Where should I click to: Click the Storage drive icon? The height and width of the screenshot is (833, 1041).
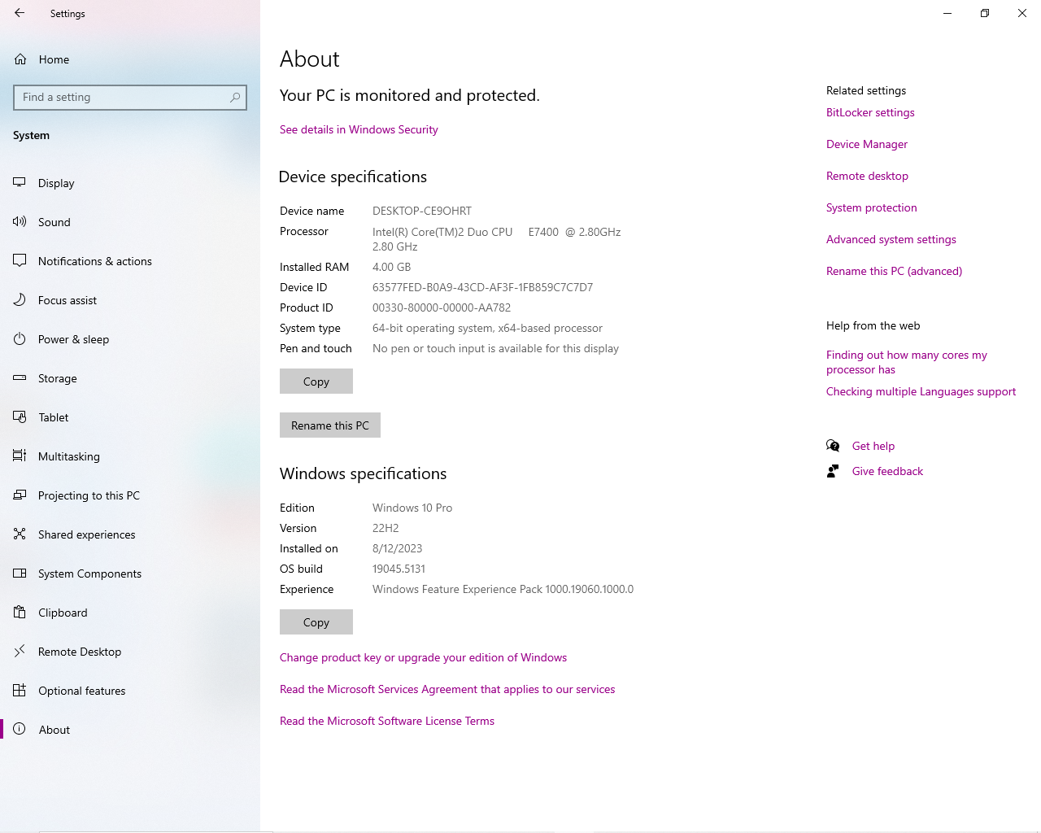[x=20, y=378]
